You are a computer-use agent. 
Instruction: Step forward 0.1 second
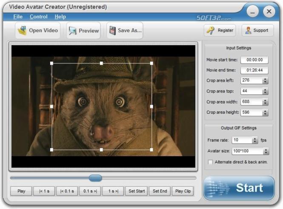click(90, 191)
